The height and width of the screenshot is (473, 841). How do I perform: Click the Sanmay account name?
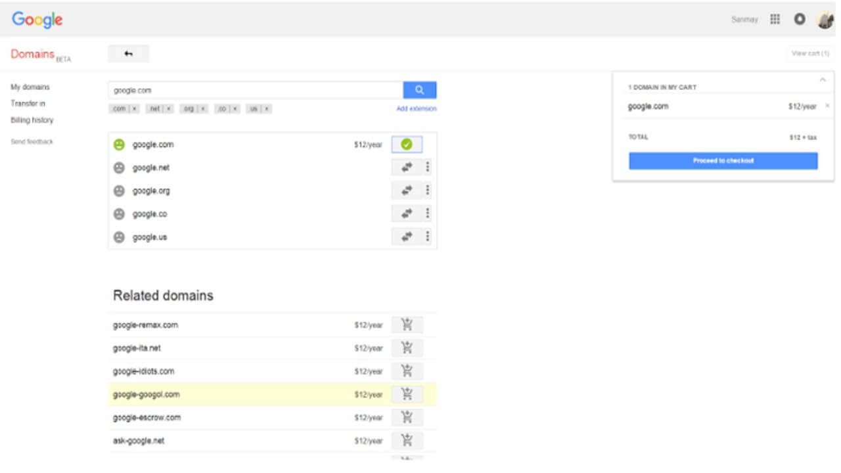coord(744,20)
